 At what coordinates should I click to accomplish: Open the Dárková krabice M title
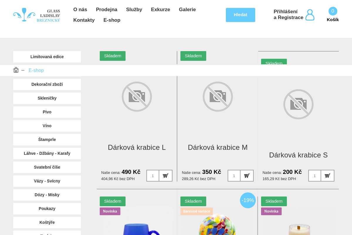pyautogui.click(x=218, y=147)
